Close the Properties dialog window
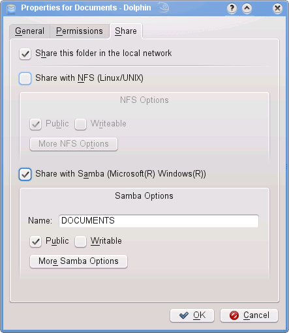 tap(277, 8)
